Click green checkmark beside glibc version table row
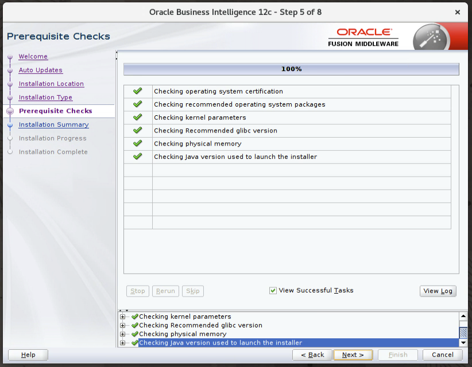The image size is (472, 367). [138, 130]
